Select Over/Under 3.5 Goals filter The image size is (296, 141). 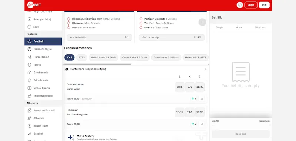tap(166, 58)
